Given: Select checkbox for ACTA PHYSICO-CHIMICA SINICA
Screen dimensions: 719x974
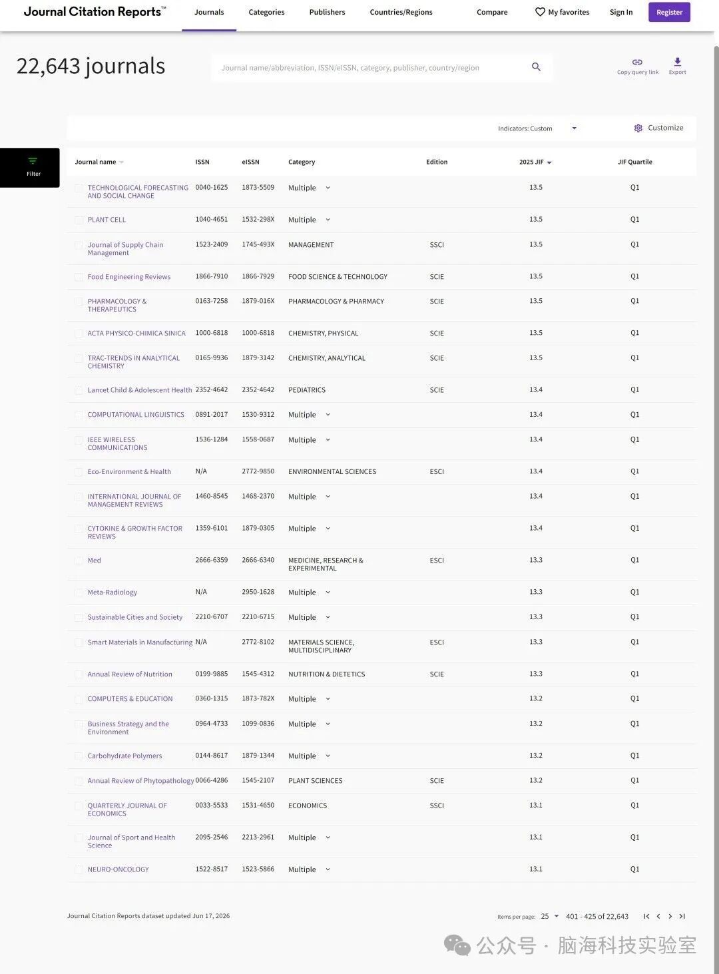Looking at the screenshot, I should 79,334.
